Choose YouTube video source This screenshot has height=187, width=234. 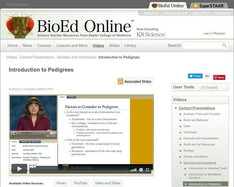80,183
